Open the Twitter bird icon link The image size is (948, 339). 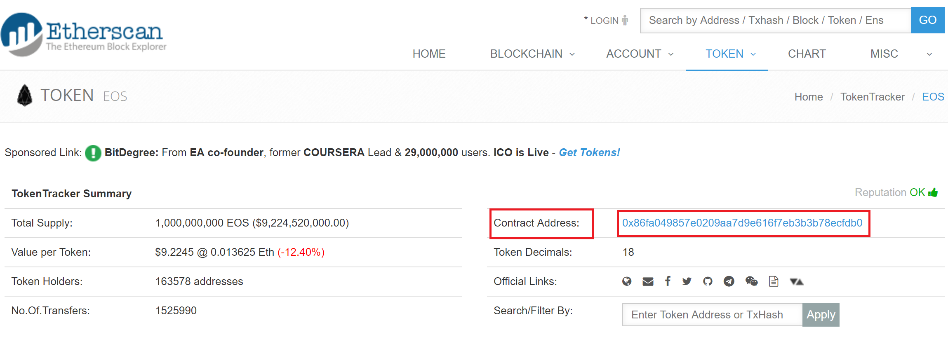pyautogui.click(x=687, y=281)
